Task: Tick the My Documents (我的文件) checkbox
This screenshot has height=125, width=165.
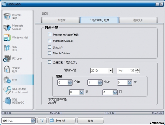Action: point(49,47)
